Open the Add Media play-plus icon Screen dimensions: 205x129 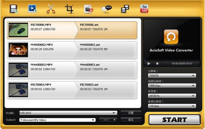click(32, 9)
